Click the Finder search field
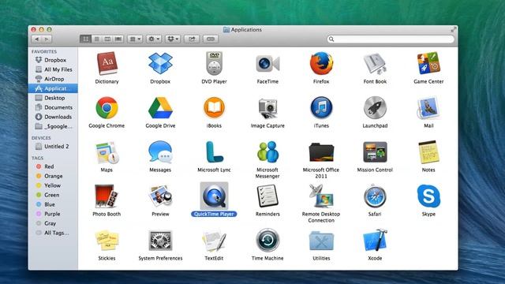The width and height of the screenshot is (505, 284). coord(391,39)
